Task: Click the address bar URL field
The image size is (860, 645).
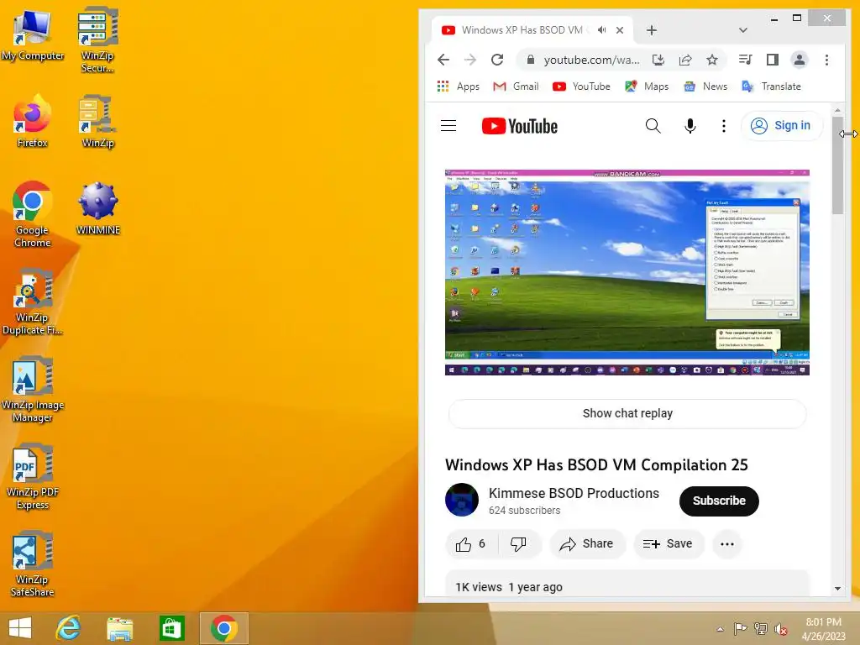Action: [591, 60]
